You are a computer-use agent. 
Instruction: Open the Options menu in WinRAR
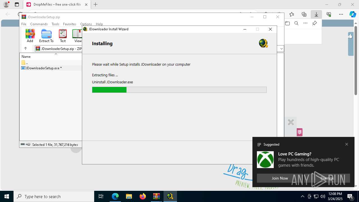point(86,24)
